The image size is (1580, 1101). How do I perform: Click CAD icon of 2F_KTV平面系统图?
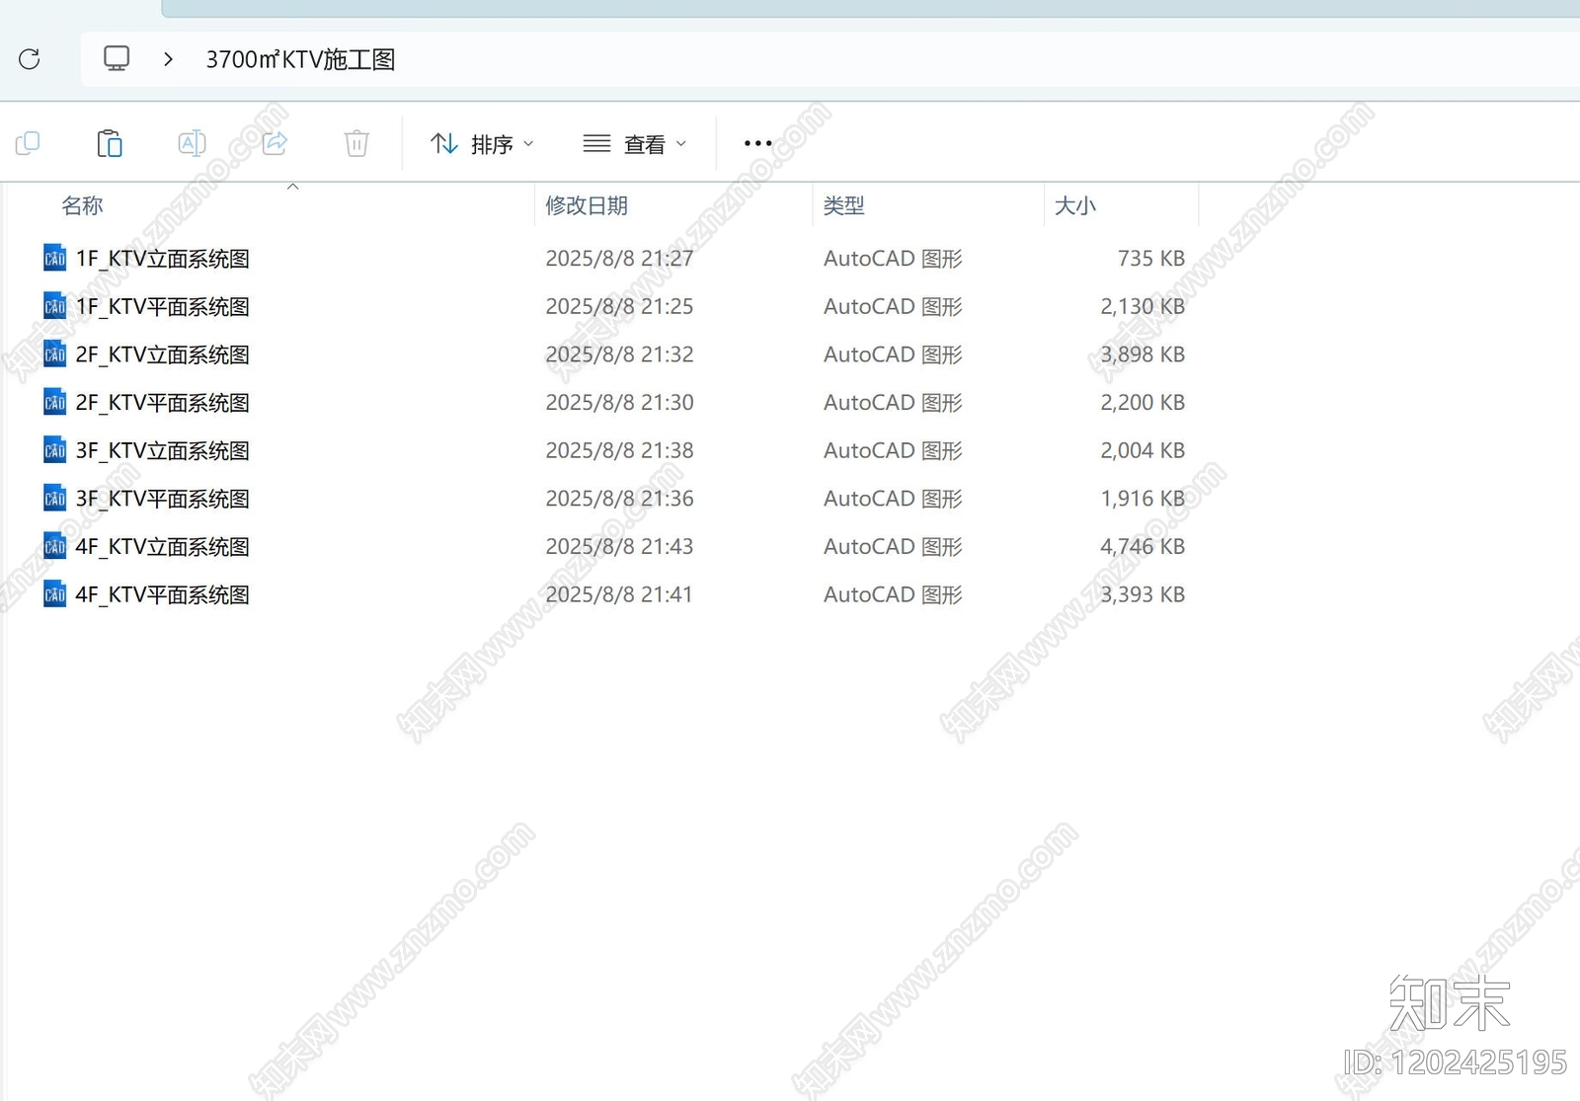coord(55,402)
